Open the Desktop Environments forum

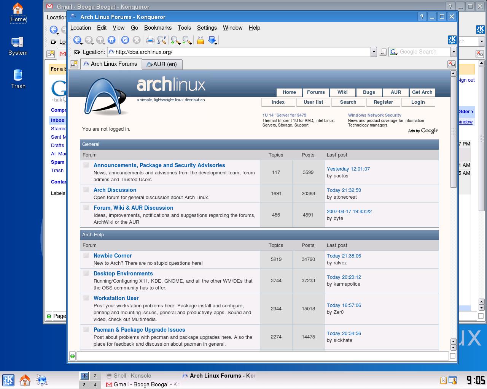pos(123,274)
